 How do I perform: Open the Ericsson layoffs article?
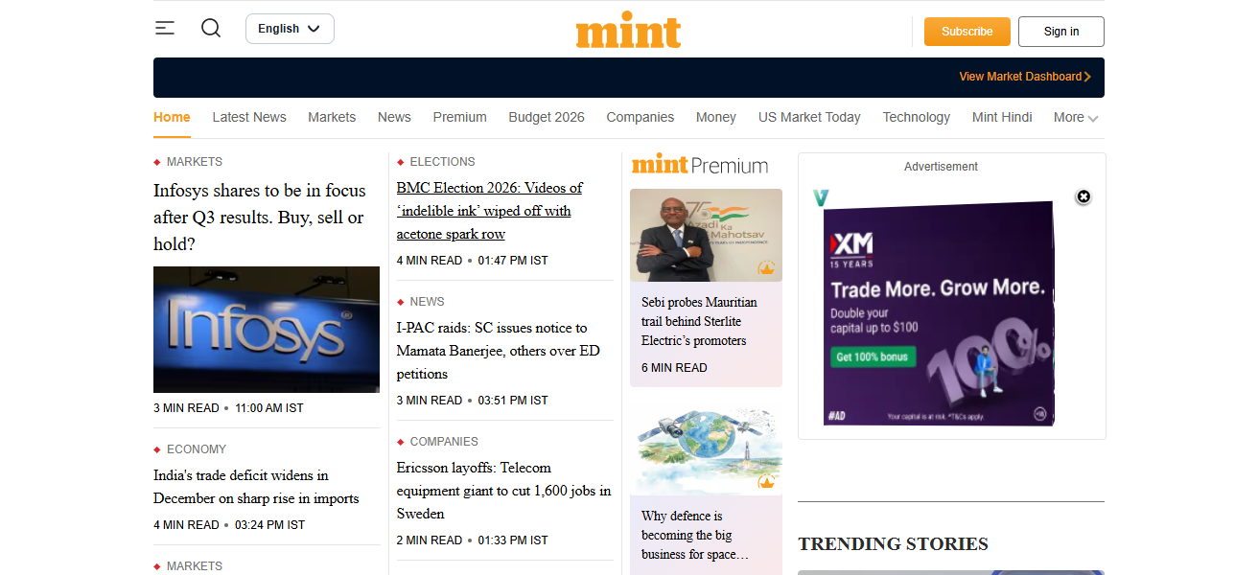(503, 491)
